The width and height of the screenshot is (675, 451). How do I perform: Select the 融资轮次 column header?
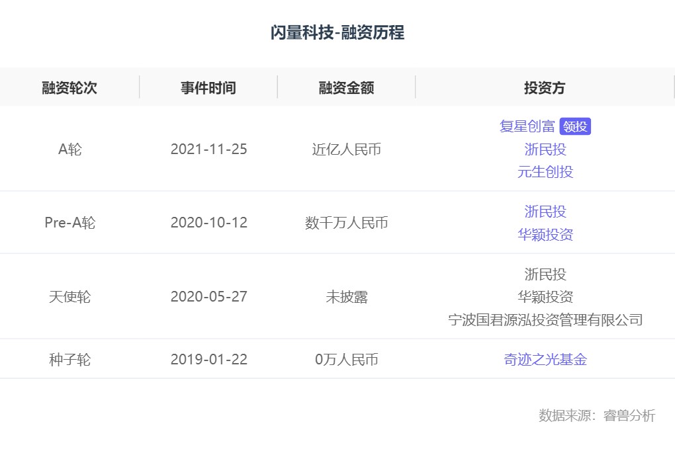[69, 87]
